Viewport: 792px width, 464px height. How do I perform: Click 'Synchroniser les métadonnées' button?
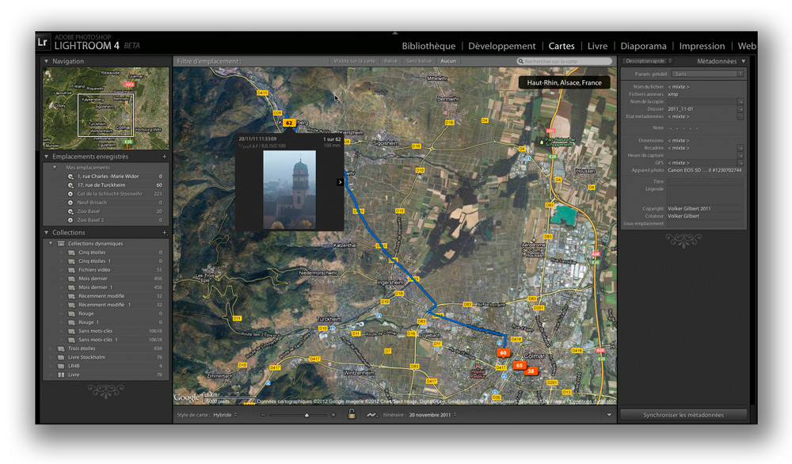tap(683, 415)
